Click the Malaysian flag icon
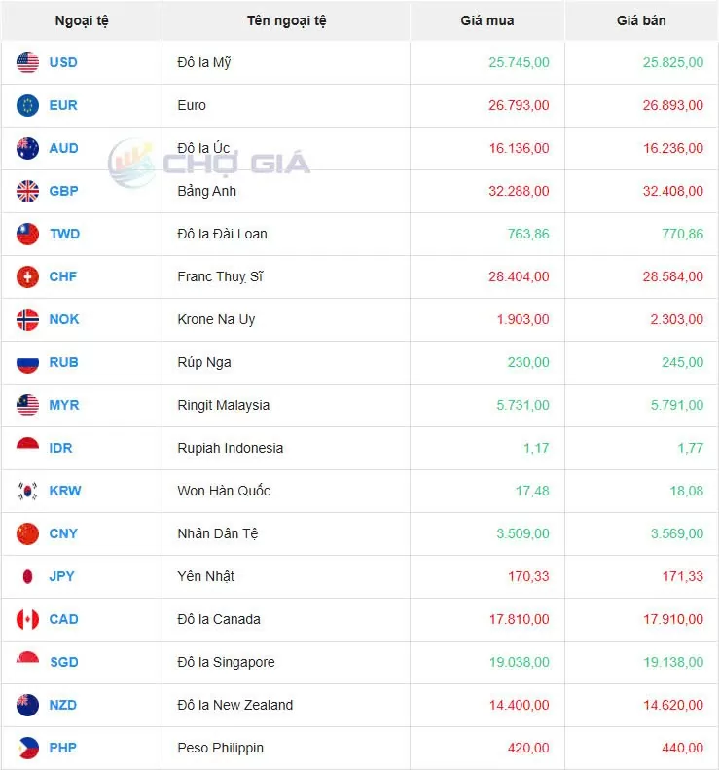This screenshot has height=770, width=719. pos(27,405)
